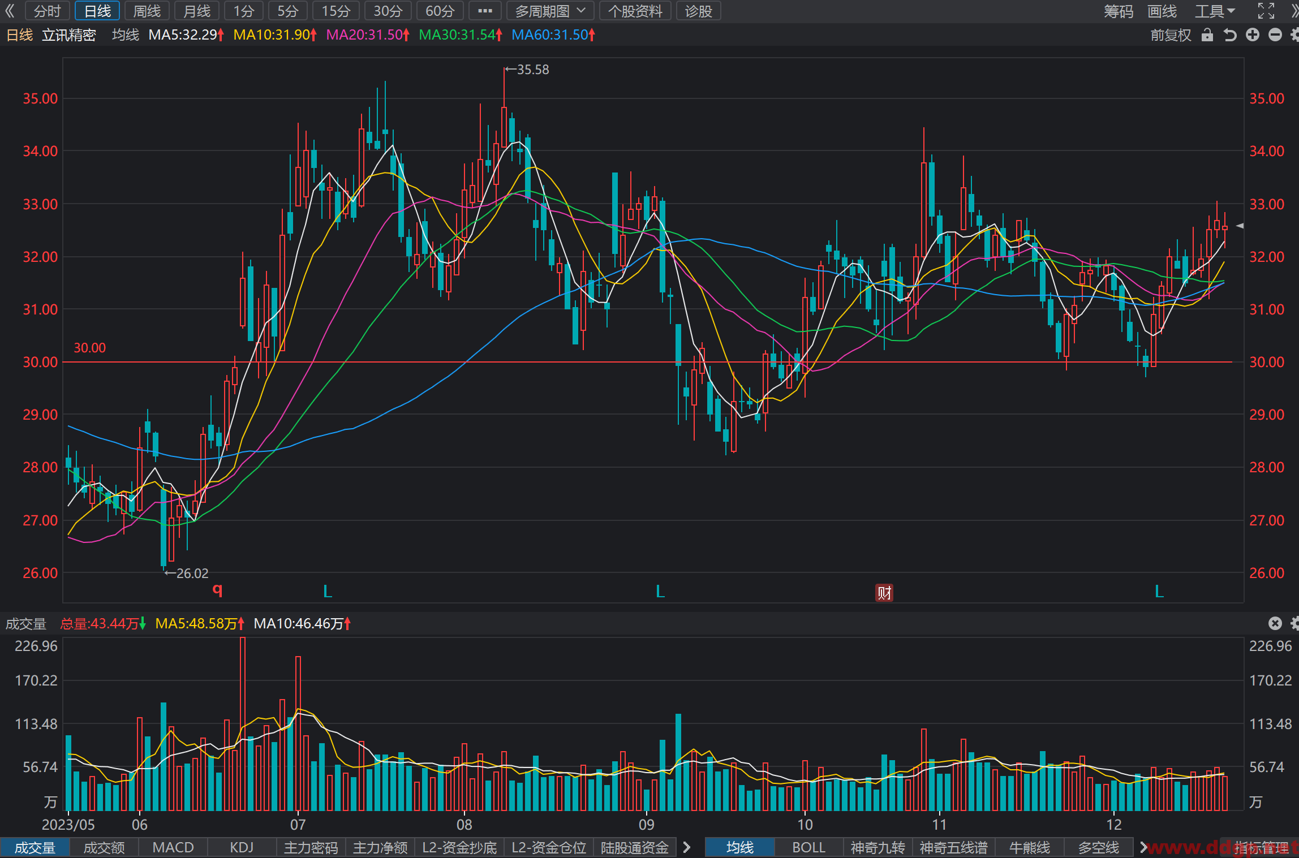1299x858 pixels.
Task: Click the 财 financial report marker
Action: (x=884, y=593)
